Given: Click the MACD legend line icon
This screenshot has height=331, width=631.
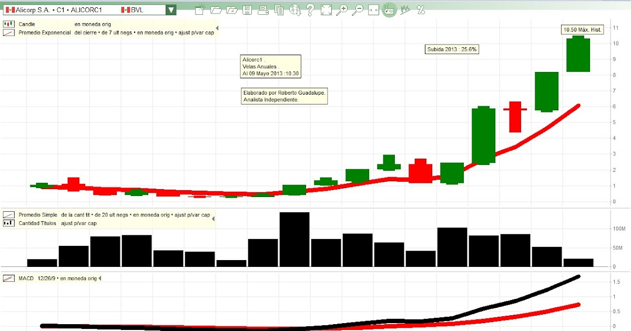Looking at the screenshot, I should pyautogui.click(x=8, y=278).
